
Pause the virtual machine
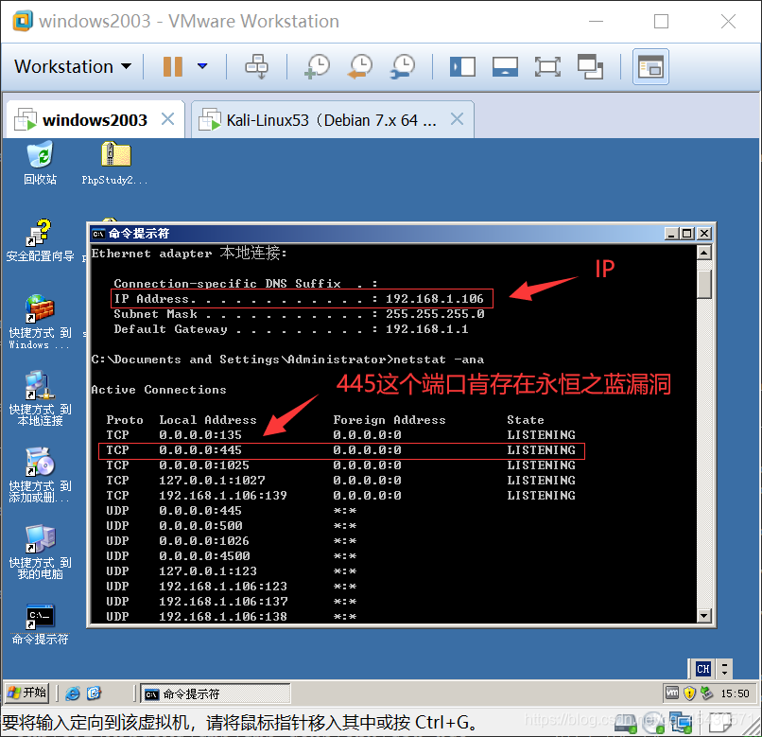coord(172,66)
